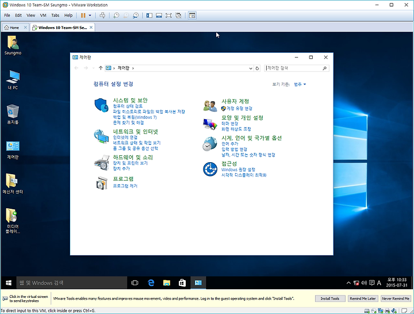Take a snapshot of this virtual machine
Screen dimensions: 414x314
(116, 16)
